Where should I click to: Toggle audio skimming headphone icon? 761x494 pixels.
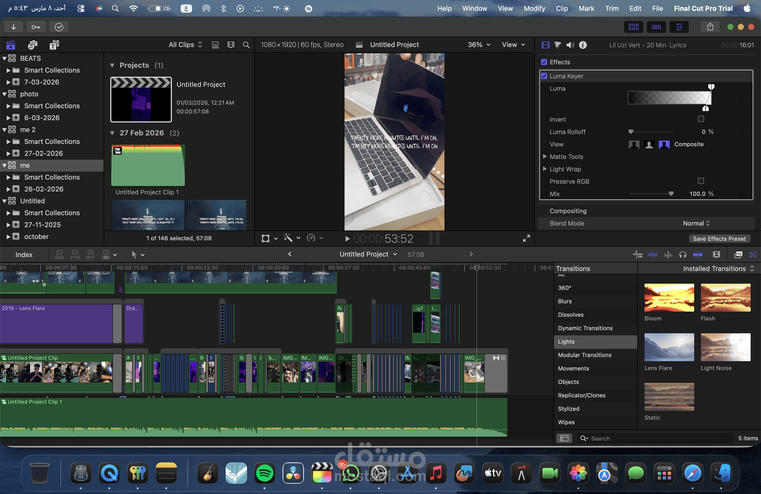(x=683, y=255)
